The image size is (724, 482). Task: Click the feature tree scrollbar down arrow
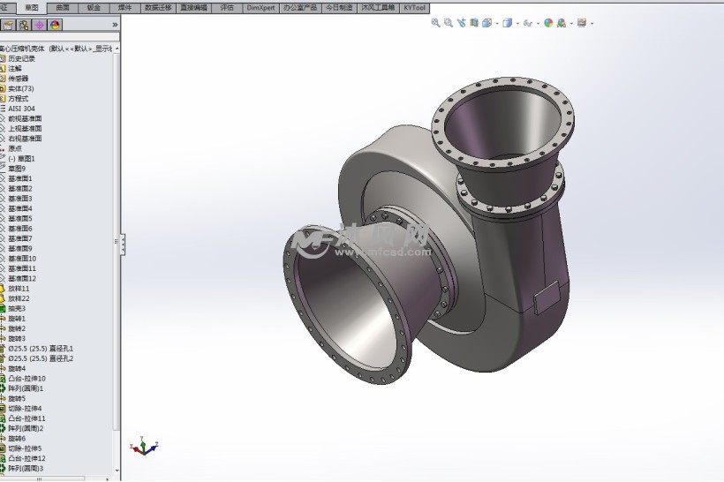117,470
